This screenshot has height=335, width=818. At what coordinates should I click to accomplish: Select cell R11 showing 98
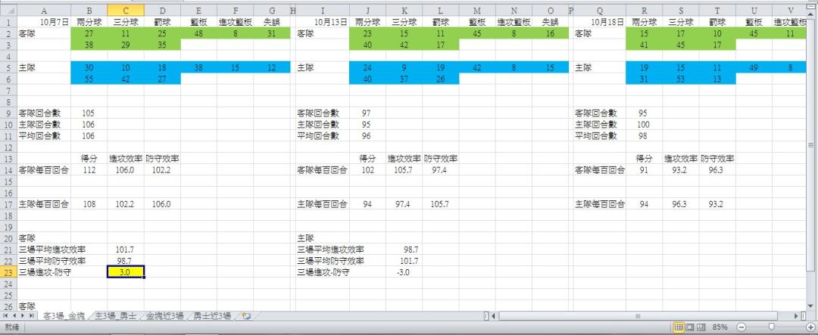pyautogui.click(x=645, y=136)
